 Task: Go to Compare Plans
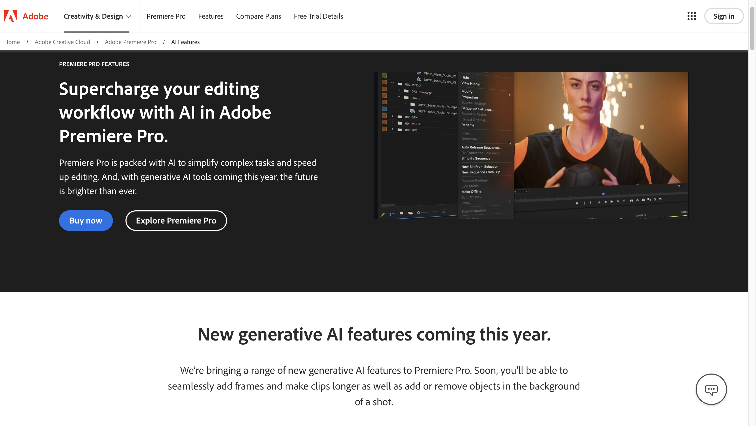tap(259, 16)
